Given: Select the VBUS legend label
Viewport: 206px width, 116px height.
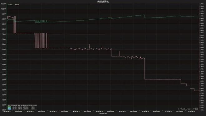Looking at the screenshot, I should click(x=11, y=5).
